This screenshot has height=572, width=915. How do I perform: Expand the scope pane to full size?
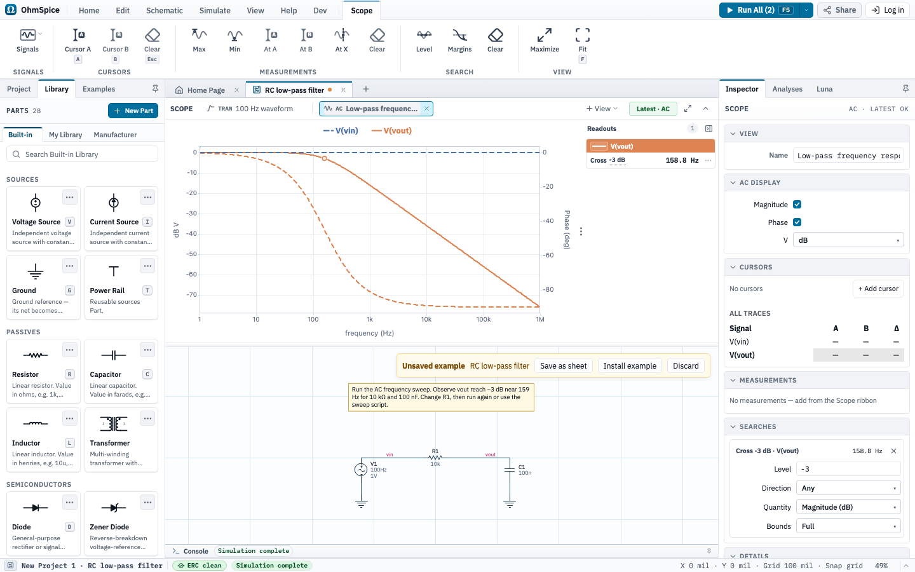[x=688, y=109]
